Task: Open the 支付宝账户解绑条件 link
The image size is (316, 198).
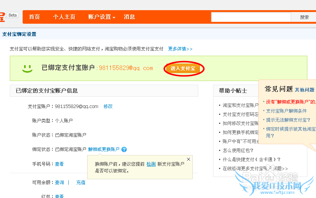Action: point(286,111)
